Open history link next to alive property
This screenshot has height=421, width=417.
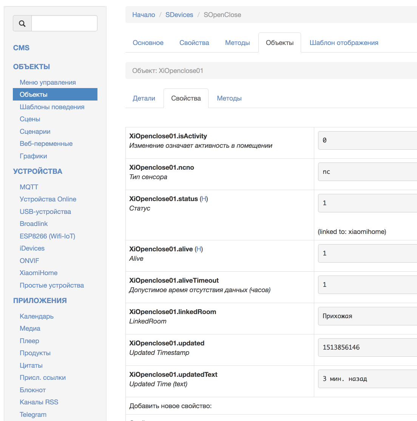(x=199, y=249)
